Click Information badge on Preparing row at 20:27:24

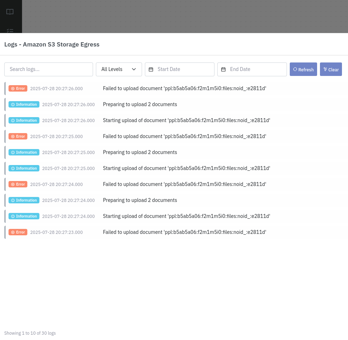point(24,200)
